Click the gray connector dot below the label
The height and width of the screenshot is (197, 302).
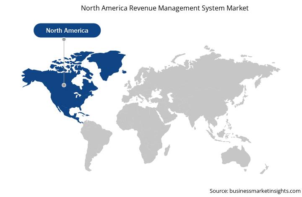coord(64,39)
